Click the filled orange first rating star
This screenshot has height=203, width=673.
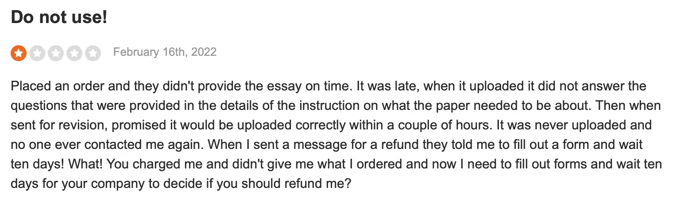[x=19, y=53]
